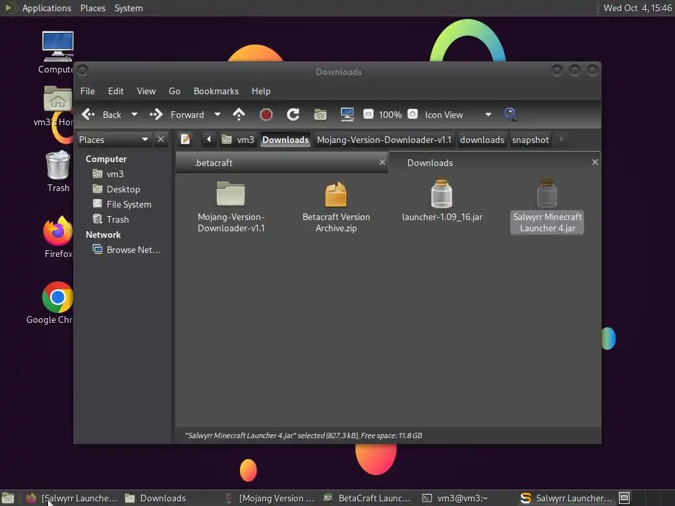The image size is (675, 506).
Task: Open the Bookmarks menu
Action: [x=216, y=91]
